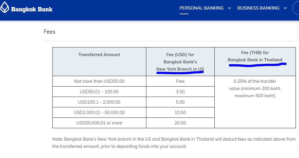This screenshot has height=158, width=299.
Task: Open the Personal Banking menu
Action: (201, 8)
